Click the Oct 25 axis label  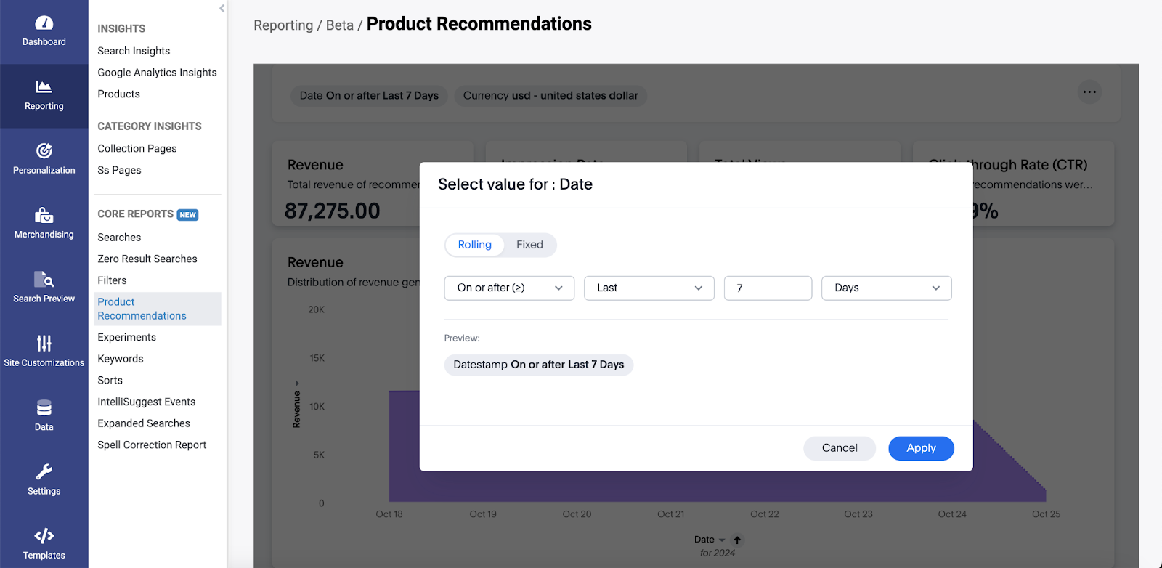(x=1046, y=514)
